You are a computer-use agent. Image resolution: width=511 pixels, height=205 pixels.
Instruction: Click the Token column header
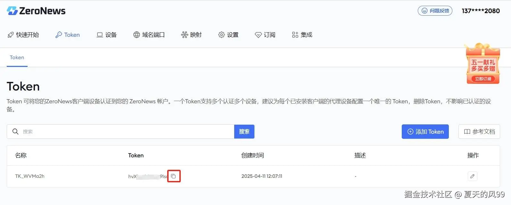(x=136, y=155)
